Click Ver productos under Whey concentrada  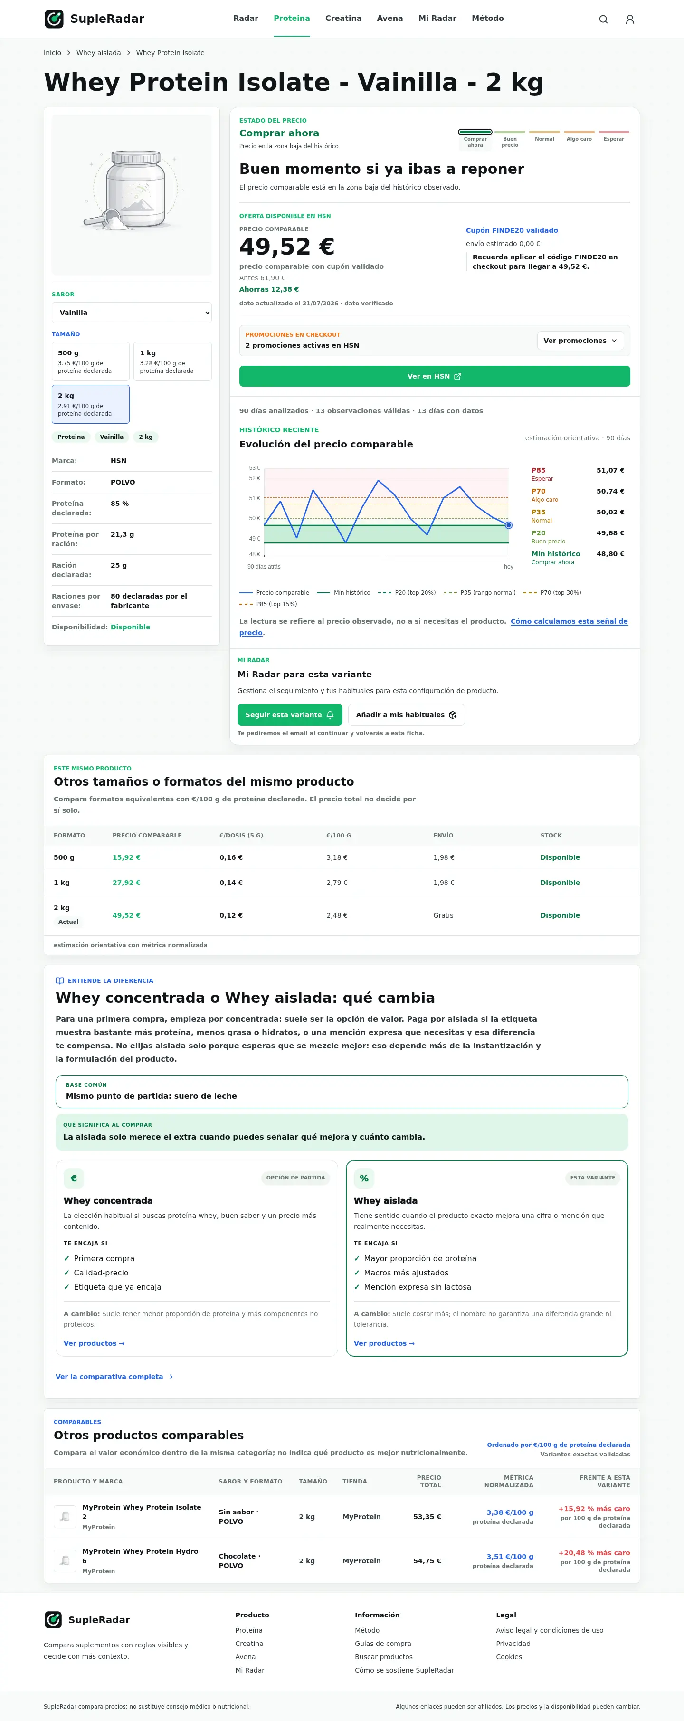pos(94,1343)
